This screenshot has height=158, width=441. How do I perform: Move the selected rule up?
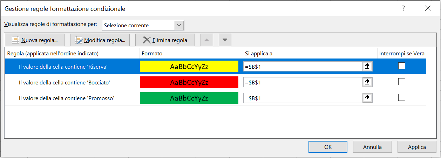[207, 40]
